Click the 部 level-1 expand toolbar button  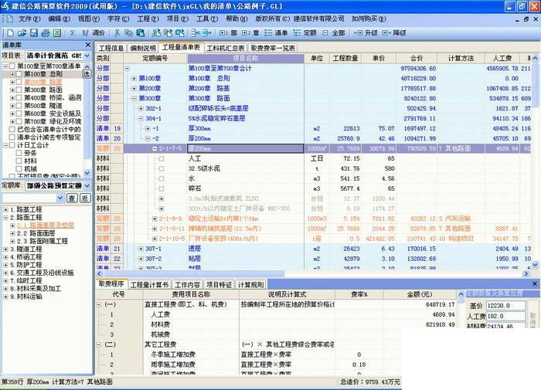229,32
